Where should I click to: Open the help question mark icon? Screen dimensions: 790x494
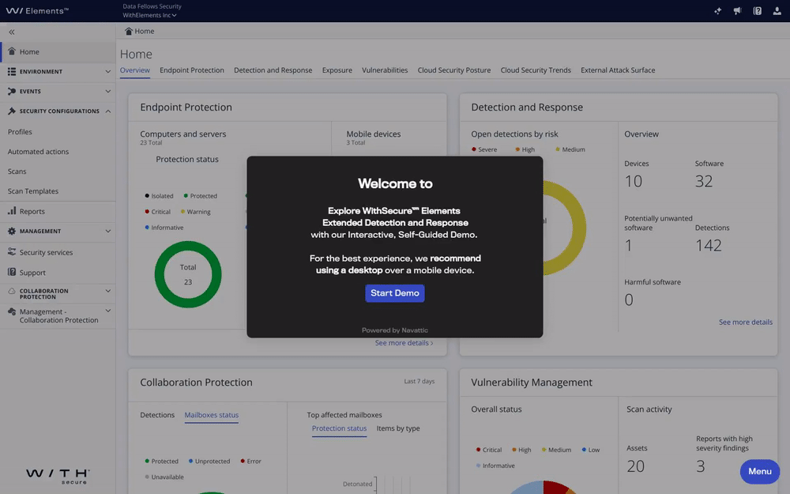coord(758,11)
